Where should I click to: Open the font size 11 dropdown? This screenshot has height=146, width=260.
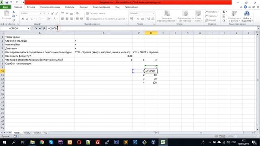[48, 13]
